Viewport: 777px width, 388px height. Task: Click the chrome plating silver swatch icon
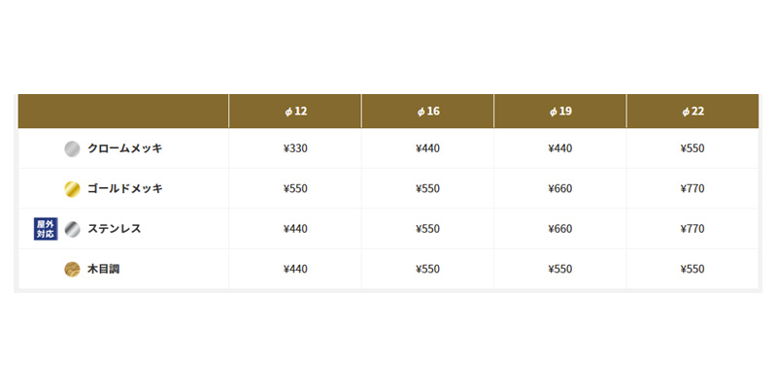[x=72, y=149]
